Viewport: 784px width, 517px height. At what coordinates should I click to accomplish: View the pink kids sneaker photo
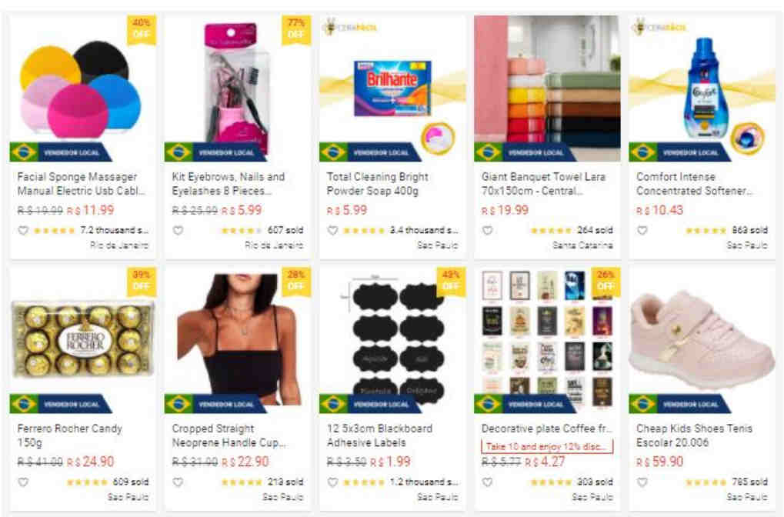coord(701,340)
